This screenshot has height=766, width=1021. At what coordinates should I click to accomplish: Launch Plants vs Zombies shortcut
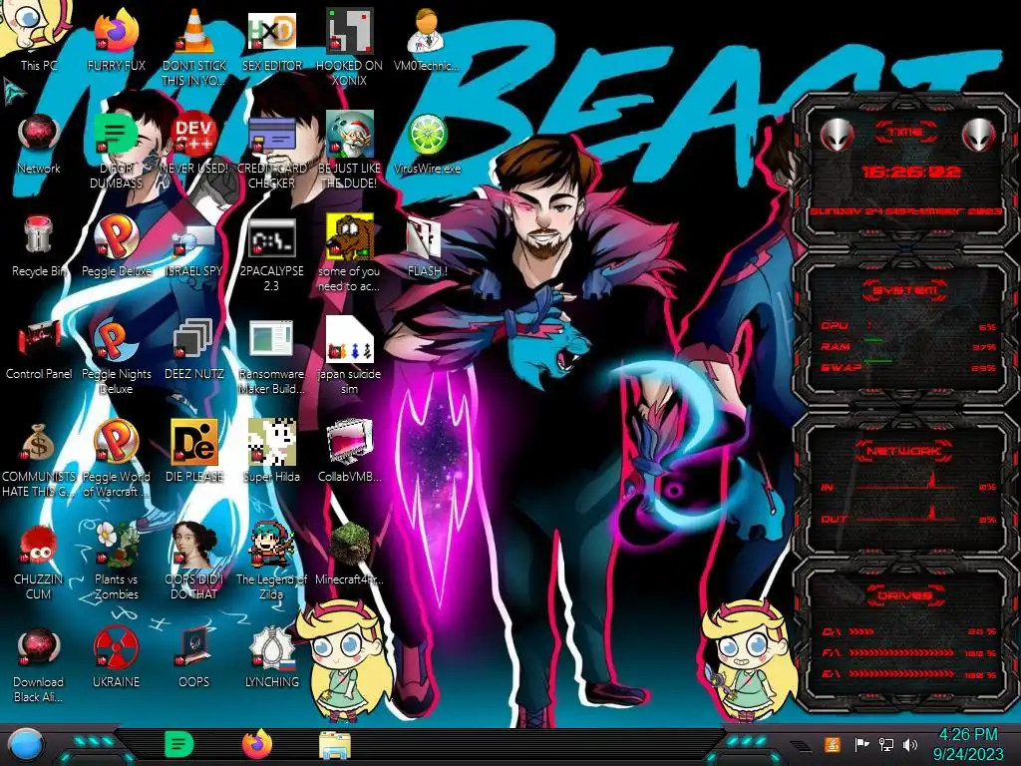[x=116, y=545]
